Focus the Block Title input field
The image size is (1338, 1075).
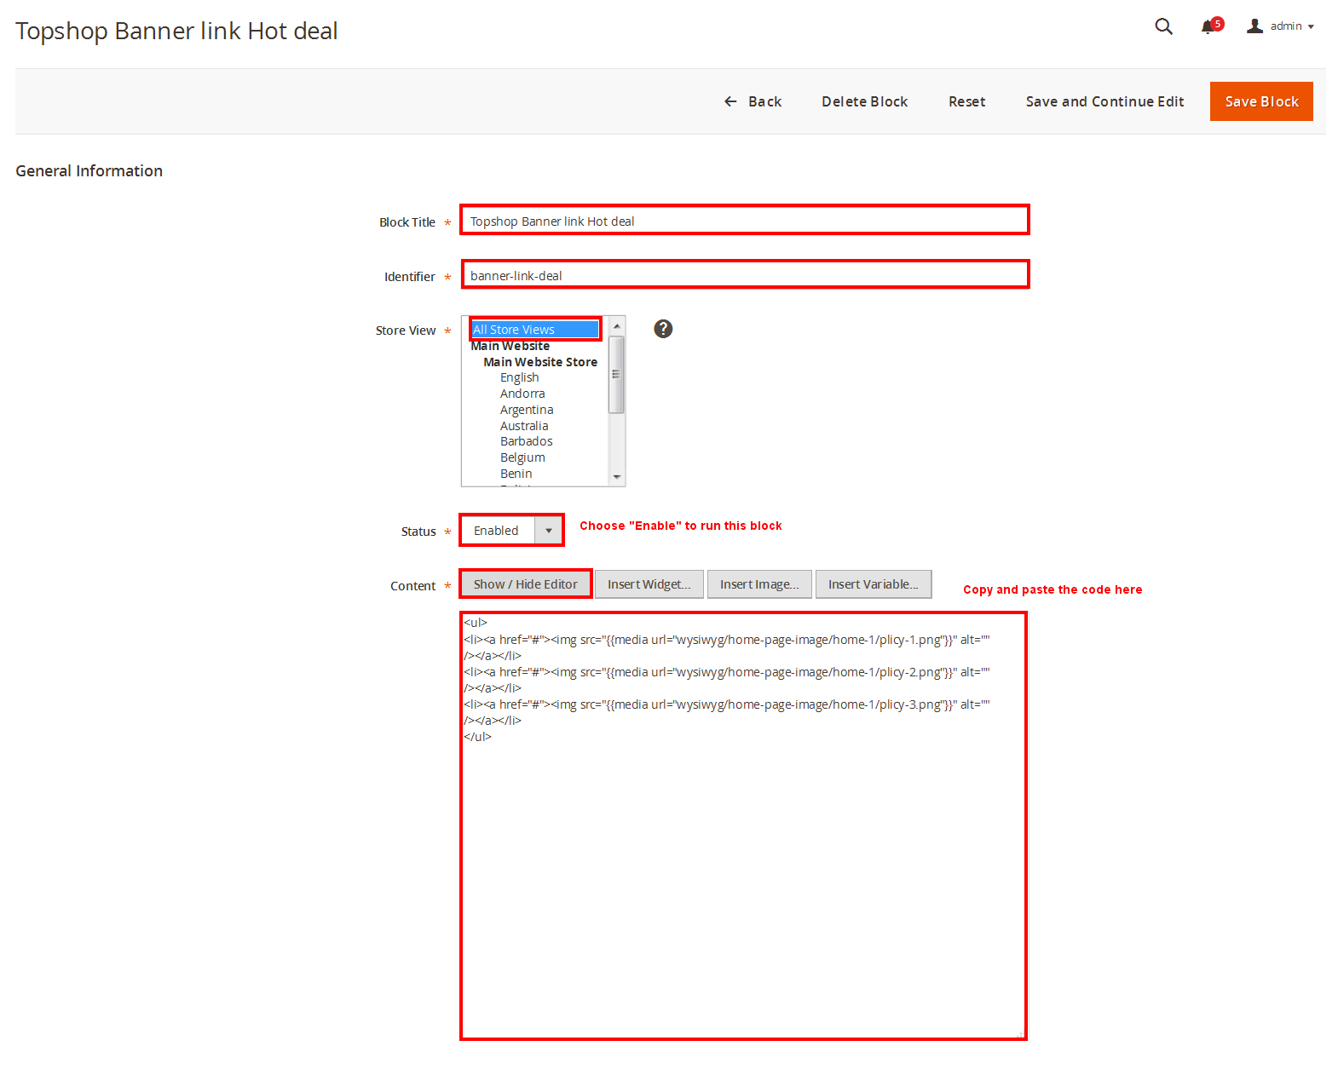744,221
